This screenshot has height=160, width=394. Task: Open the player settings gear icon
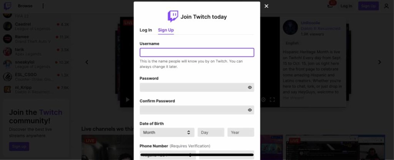[x=263, y=100]
